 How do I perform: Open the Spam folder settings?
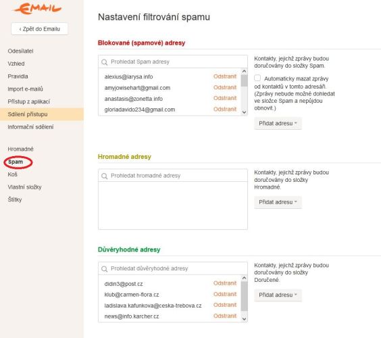coord(16,162)
